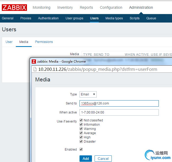The width and height of the screenshot is (172, 162).
Task: Click the page icon in popup address bar
Action: [x=35, y=69]
